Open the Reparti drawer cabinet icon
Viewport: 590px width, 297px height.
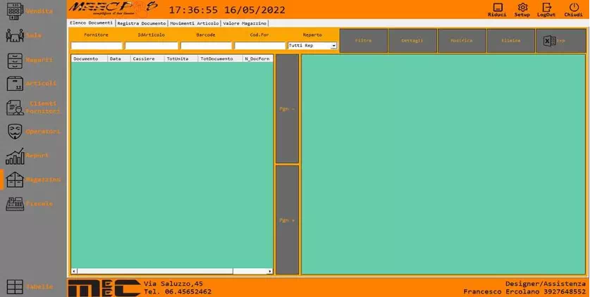pyautogui.click(x=15, y=61)
